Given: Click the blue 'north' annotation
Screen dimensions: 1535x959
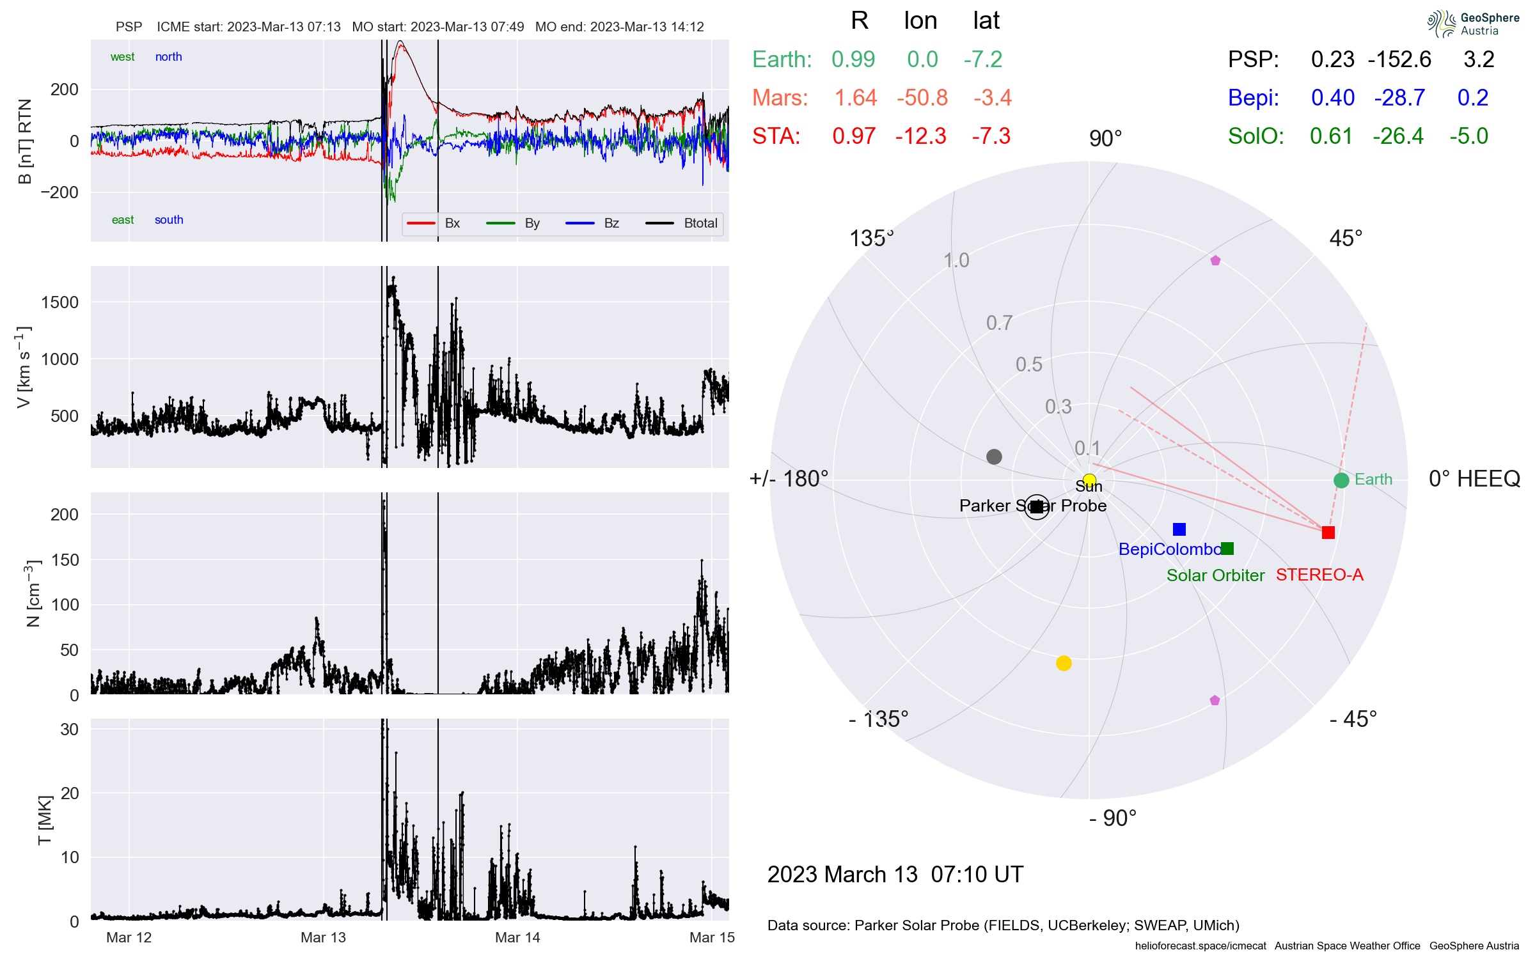Looking at the screenshot, I should click(x=168, y=57).
